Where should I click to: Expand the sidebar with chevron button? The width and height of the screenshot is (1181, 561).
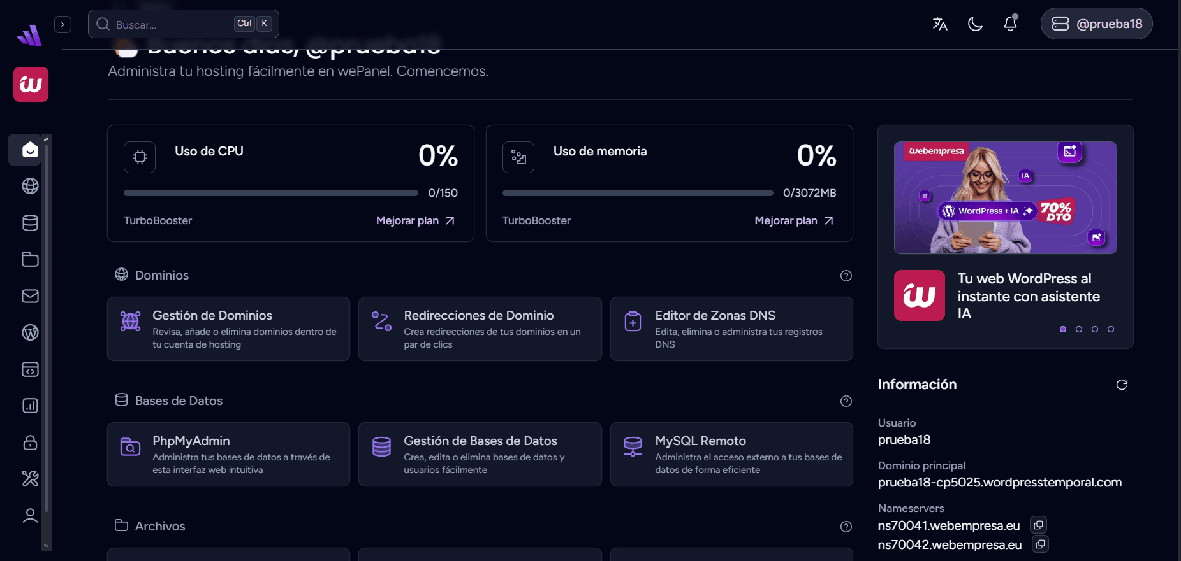[62, 24]
